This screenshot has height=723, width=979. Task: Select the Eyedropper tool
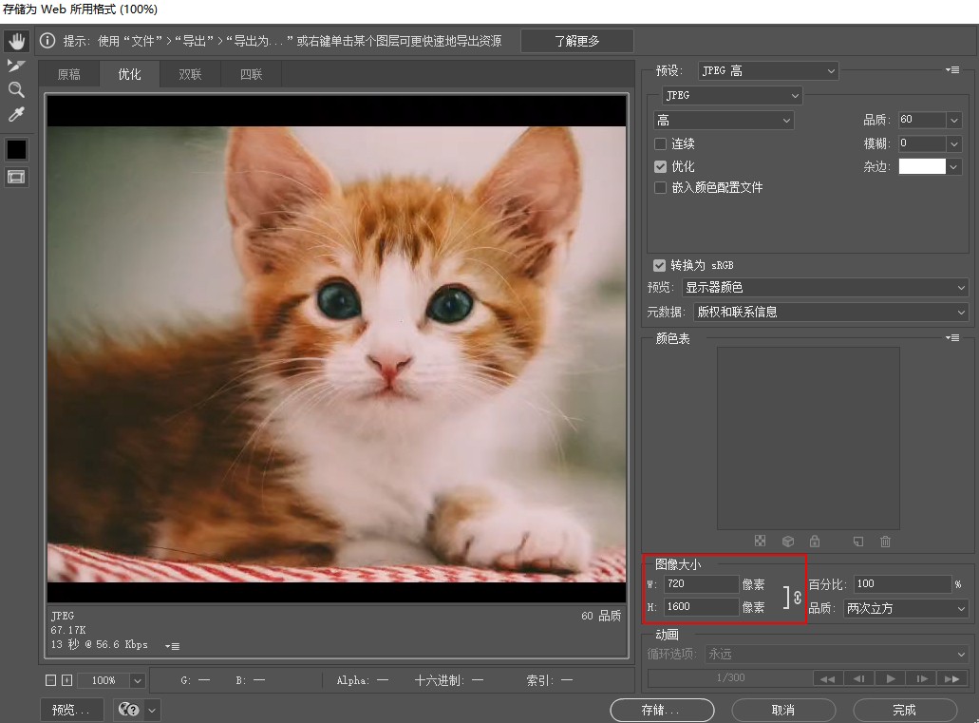[16, 115]
